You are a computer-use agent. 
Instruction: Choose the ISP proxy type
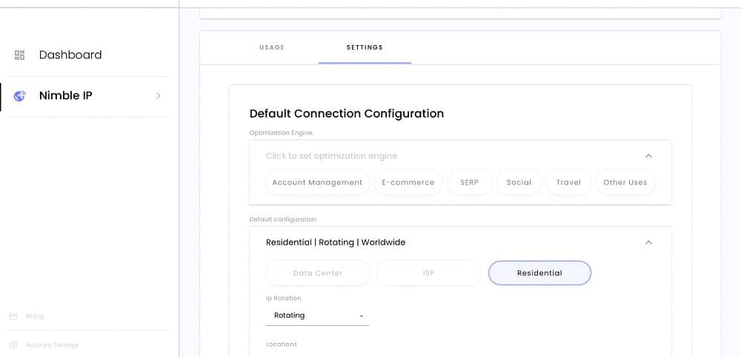428,273
